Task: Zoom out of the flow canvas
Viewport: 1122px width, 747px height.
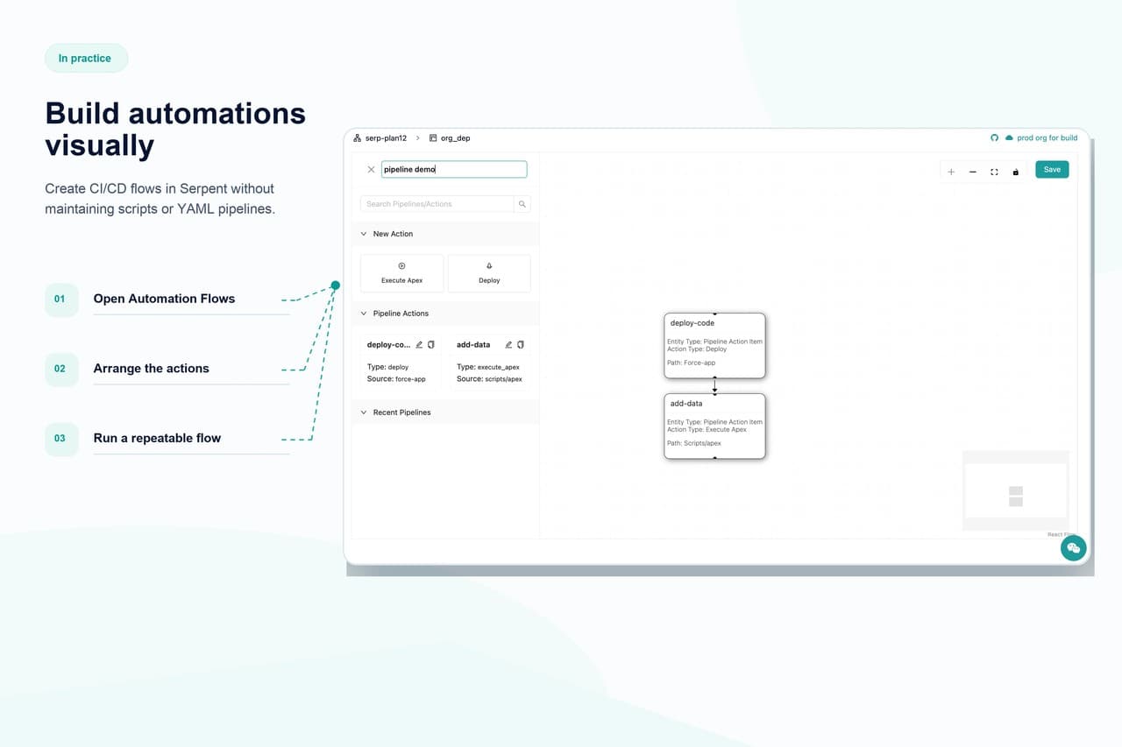Action: (x=973, y=172)
